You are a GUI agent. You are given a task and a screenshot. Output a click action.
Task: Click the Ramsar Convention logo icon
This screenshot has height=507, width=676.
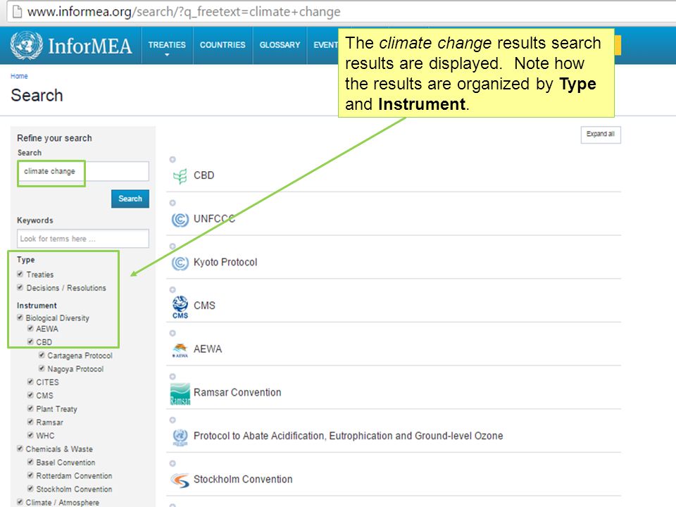point(180,394)
